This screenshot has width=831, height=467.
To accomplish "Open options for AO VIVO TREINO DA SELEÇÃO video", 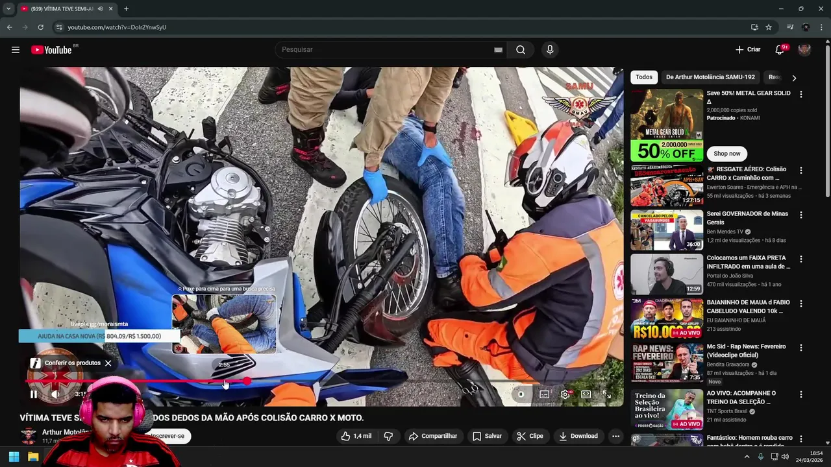I will coord(800,394).
